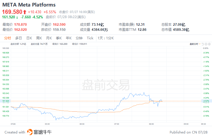This screenshot has height=138, width=212.
Task: Click the Futu Niuniu logo icon
Action: point(30,132)
